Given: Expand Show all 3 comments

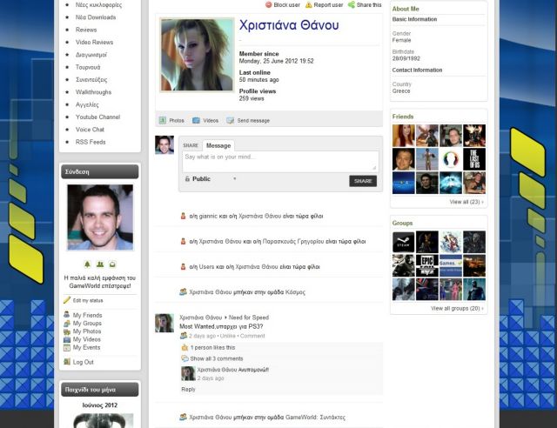Looking at the screenshot, I should [x=216, y=358].
